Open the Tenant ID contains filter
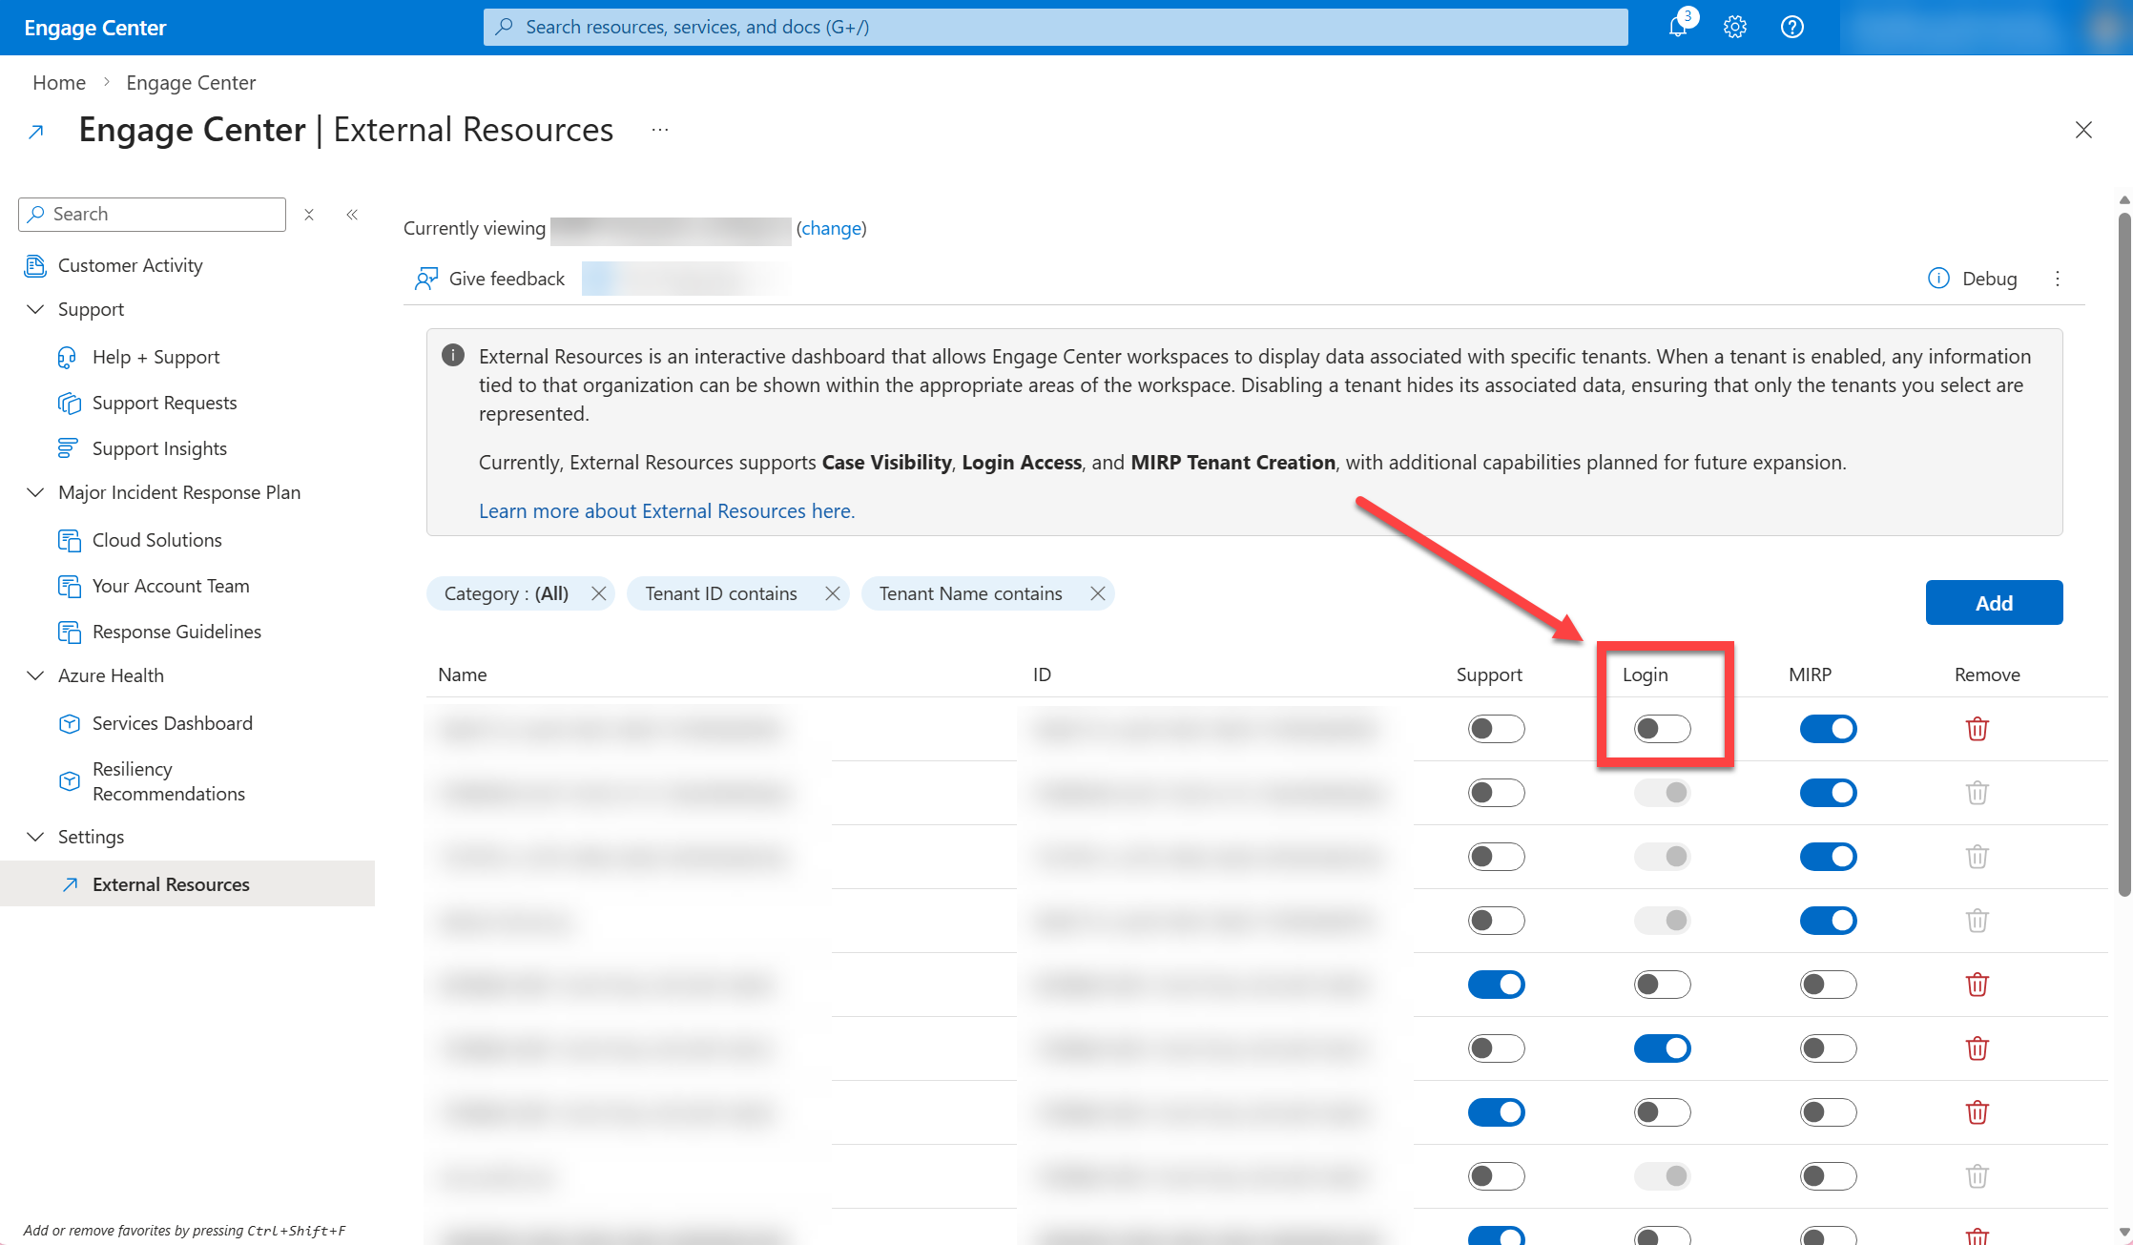2133x1245 pixels. [721, 593]
